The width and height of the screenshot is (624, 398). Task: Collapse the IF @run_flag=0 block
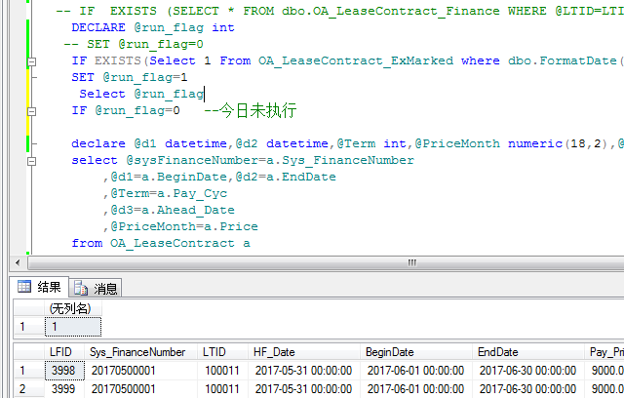coord(31,111)
